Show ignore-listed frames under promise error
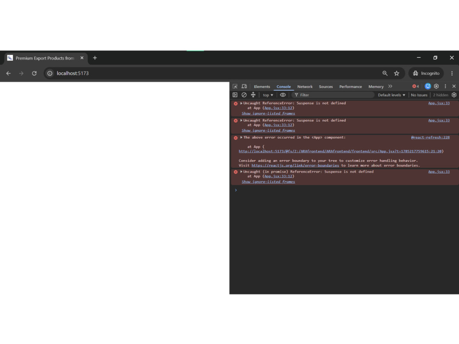Image resolution: width=459 pixels, height=344 pixels. click(x=268, y=182)
